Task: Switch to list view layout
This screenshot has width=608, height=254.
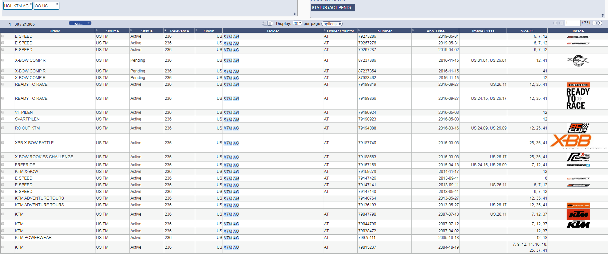Action: [265, 23]
